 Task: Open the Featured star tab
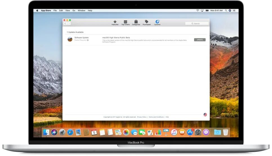[x=115, y=23]
